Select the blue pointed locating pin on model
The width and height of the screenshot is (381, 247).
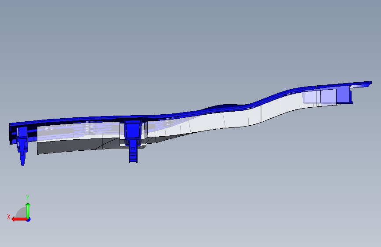pos(22,146)
